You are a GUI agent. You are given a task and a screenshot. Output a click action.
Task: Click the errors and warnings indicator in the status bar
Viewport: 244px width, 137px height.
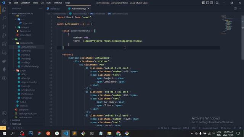point(18,128)
